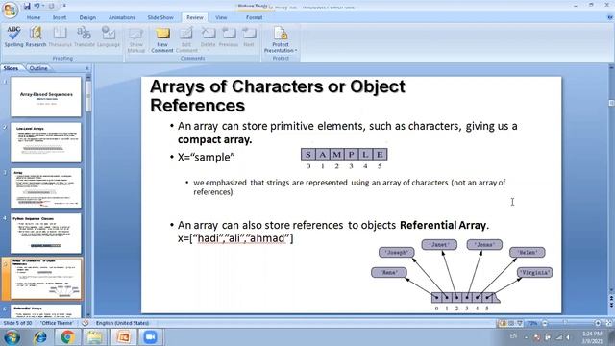615x346 pixels.
Task: Switch to the Outline pane tab
Action: (38, 68)
